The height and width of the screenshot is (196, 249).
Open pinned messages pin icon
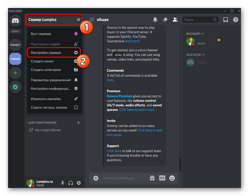pyautogui.click(x=165, y=20)
